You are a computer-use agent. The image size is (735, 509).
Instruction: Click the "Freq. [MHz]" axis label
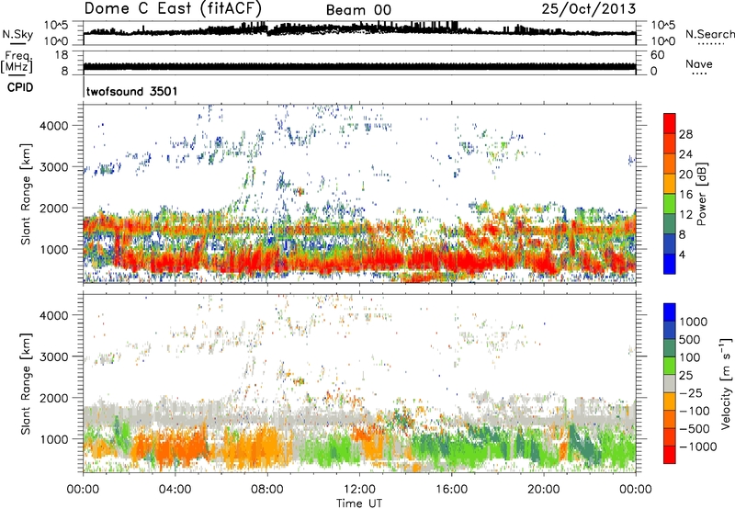17,62
